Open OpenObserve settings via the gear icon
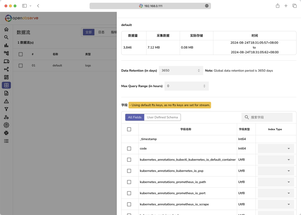This screenshot has width=301, height=215. 6,125
